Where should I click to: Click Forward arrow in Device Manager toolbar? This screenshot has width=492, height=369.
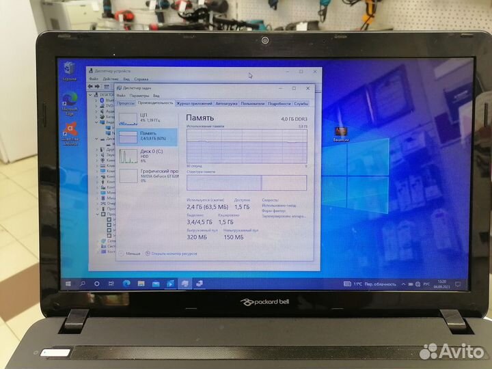pos(97,86)
